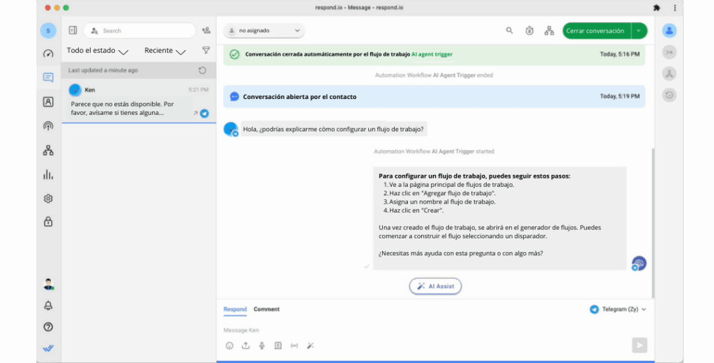Refresh the conversation list
The height and width of the screenshot is (363, 714).
(x=202, y=70)
